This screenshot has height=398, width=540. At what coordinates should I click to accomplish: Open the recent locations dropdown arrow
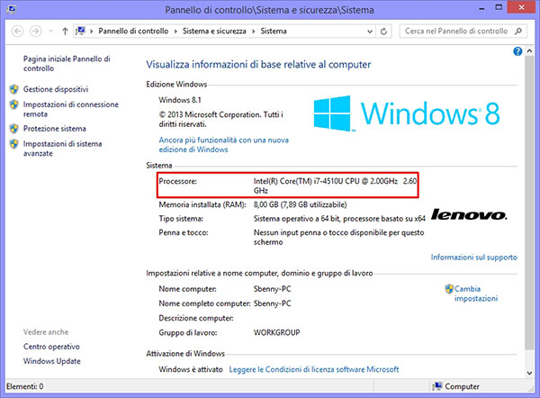click(50, 32)
